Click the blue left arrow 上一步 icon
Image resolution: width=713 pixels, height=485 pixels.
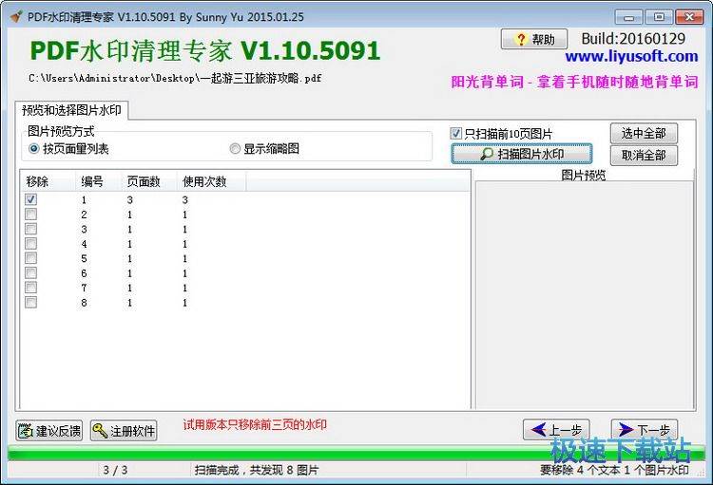coord(539,430)
